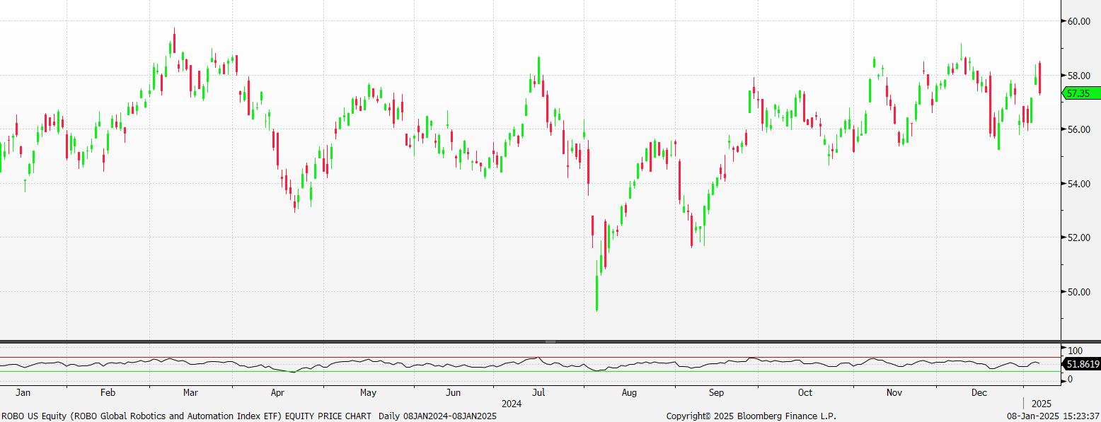
Task: Select the 60.00 price axis label
Action: [1078, 21]
